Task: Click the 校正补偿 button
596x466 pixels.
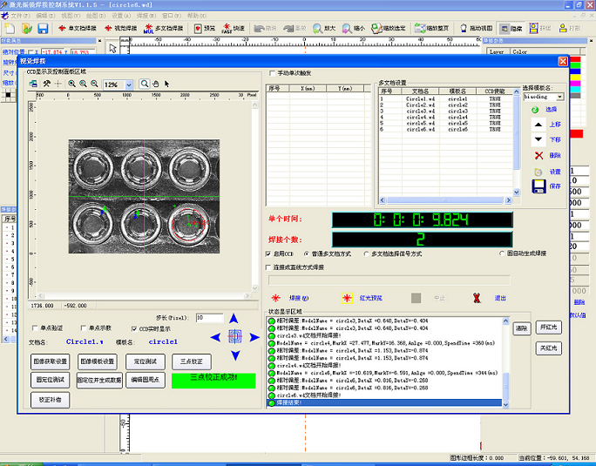Action: click(x=51, y=400)
